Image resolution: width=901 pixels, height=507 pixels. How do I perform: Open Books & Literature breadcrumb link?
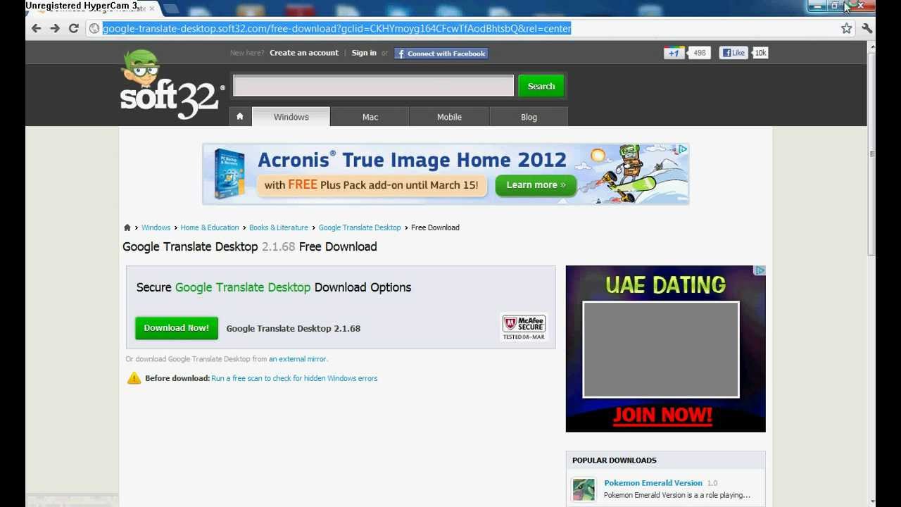[279, 227]
